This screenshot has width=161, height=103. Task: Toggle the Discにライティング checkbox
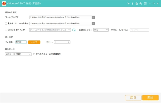pos(6,30)
